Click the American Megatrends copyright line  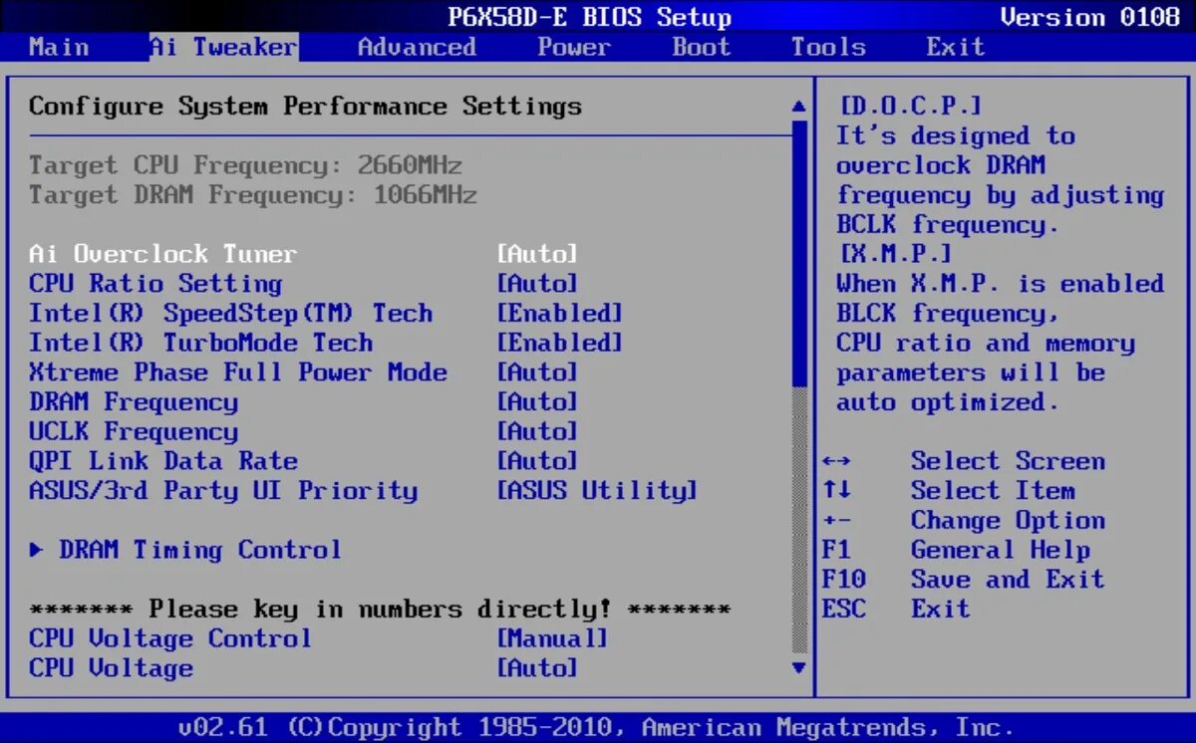point(596,727)
